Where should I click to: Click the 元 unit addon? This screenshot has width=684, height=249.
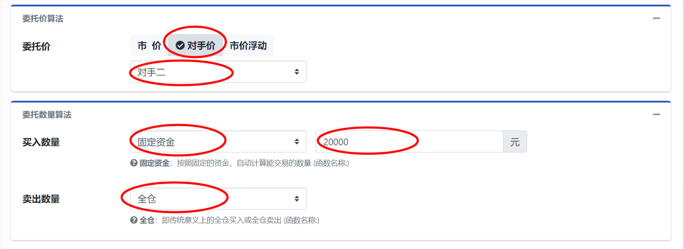click(515, 142)
